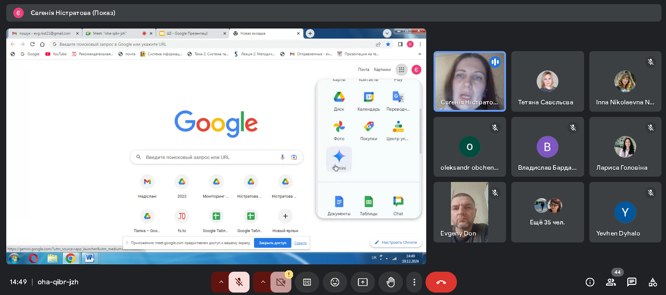This screenshot has height=295, width=666.
Task: Expand hidden bookmarks overflow chevron
Action: (x=420, y=54)
